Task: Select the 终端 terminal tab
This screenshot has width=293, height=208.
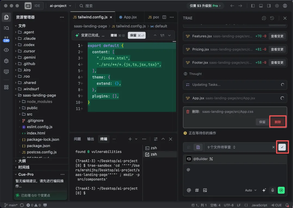Action: point(104,139)
